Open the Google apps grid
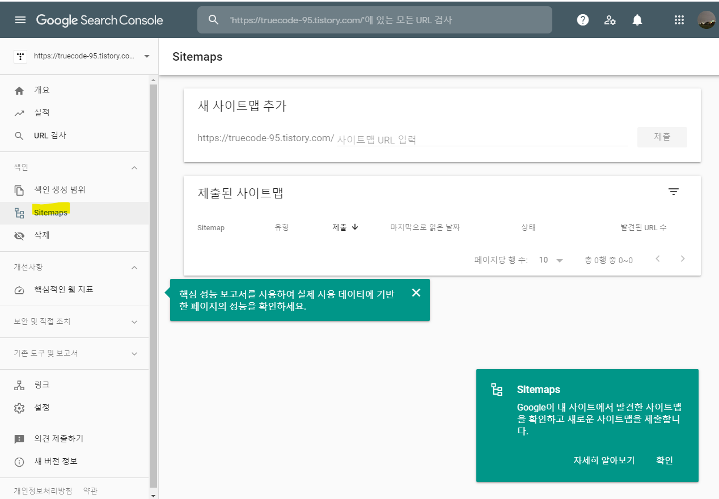Image resolution: width=719 pixels, height=499 pixels. click(x=679, y=20)
